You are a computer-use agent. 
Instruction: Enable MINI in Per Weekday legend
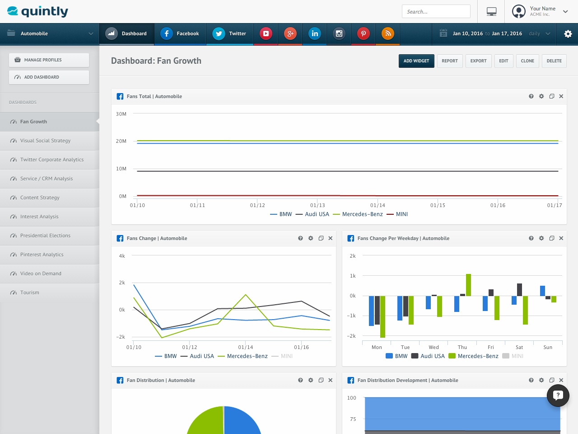click(x=513, y=356)
